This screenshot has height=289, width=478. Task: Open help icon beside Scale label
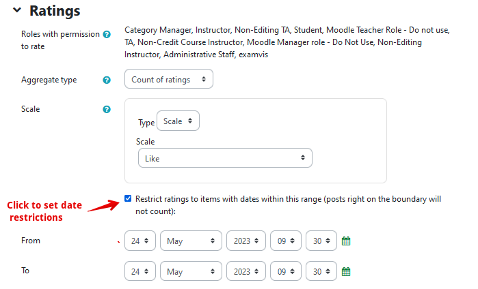click(x=107, y=109)
